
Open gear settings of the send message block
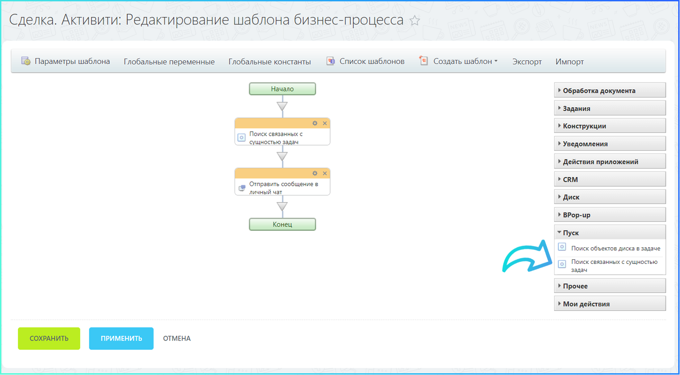[x=315, y=173]
